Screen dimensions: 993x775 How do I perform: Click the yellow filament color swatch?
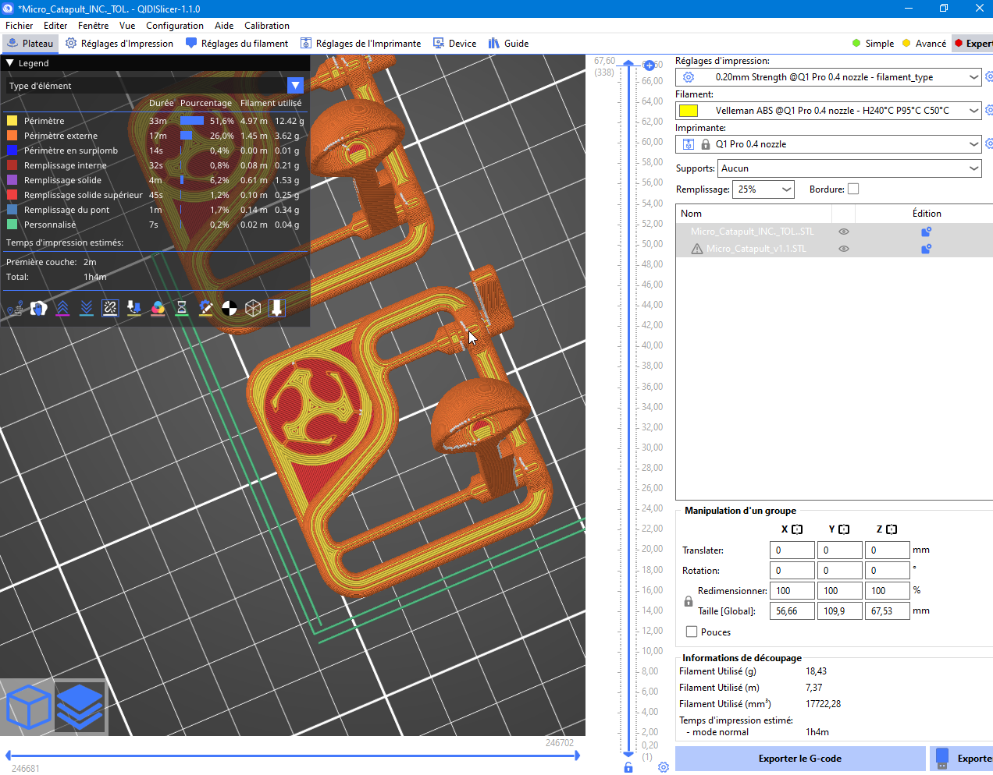coord(689,111)
